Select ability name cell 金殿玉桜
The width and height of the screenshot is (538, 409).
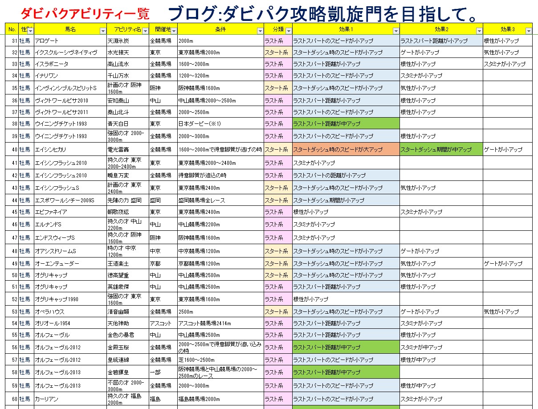tap(128, 347)
